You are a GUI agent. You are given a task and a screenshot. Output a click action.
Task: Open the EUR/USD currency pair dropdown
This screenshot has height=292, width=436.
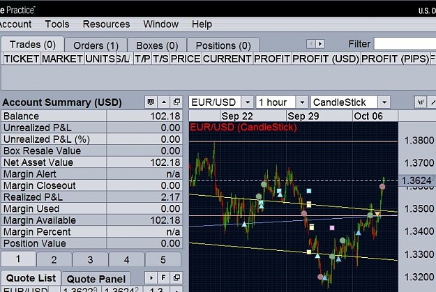[x=247, y=102]
